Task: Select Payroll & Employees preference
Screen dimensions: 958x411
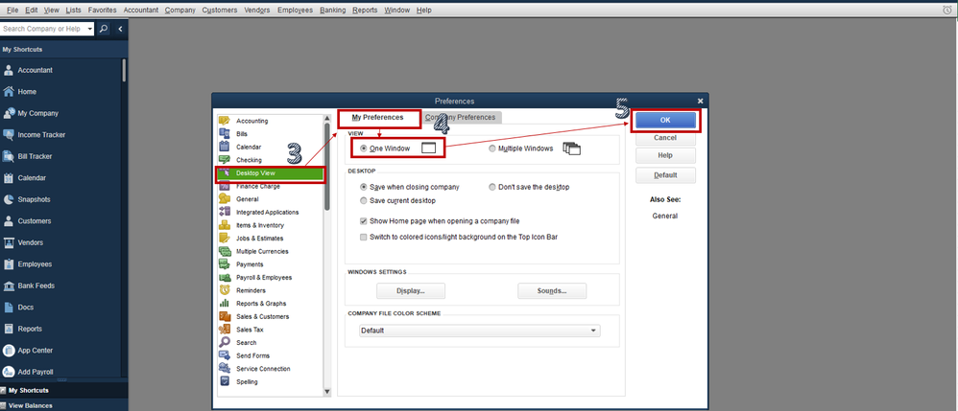Action: point(264,278)
